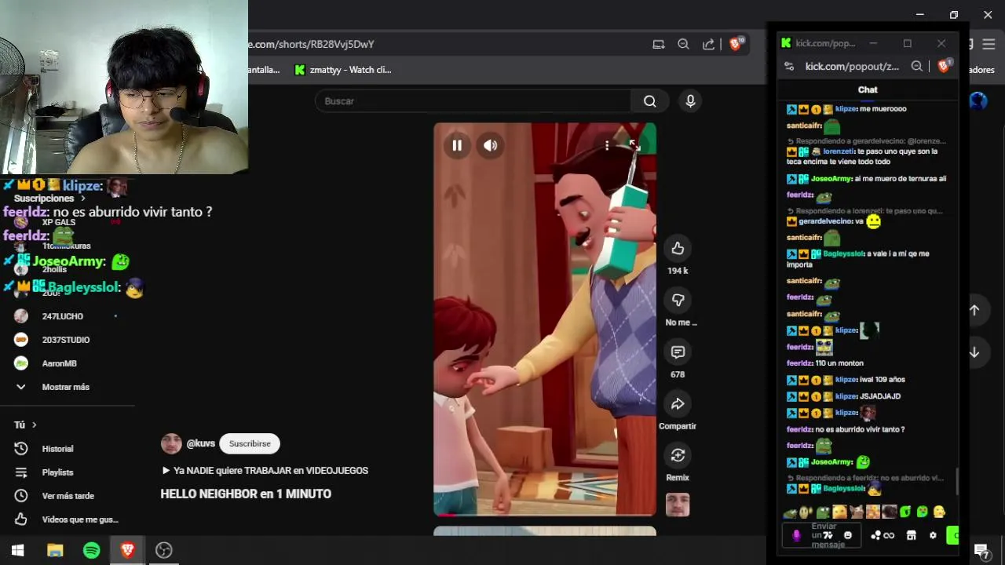Screen dimensions: 1005x565
Task: Start voice search with microphone icon
Action: tap(690, 101)
